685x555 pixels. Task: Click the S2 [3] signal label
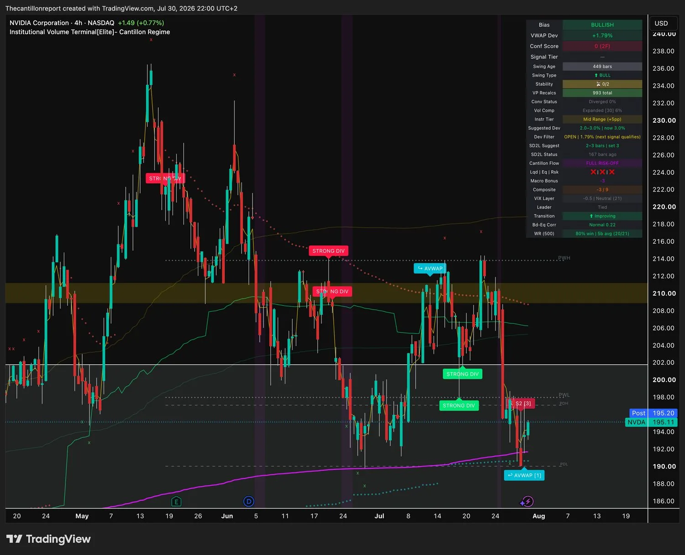523,404
